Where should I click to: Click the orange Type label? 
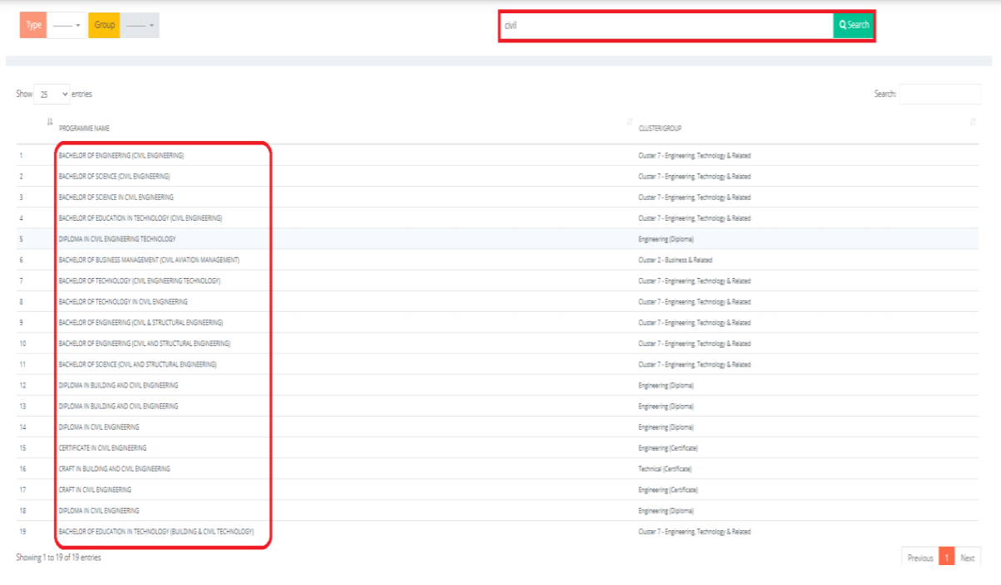tap(33, 26)
